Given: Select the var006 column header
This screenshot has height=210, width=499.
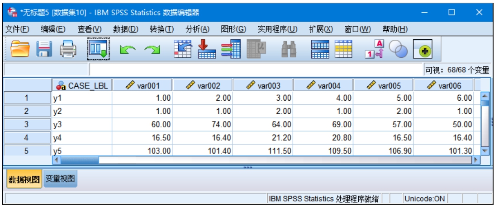Looking at the screenshot, I should coord(444,85).
